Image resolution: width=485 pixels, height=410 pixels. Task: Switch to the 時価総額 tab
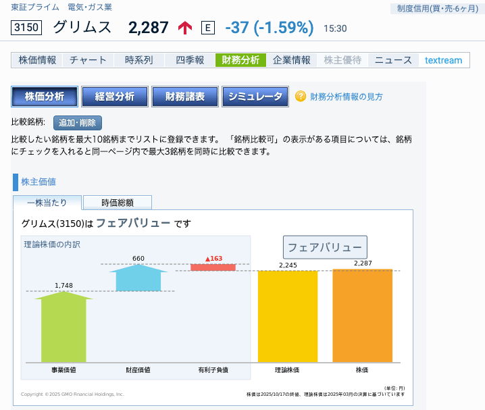(118, 202)
